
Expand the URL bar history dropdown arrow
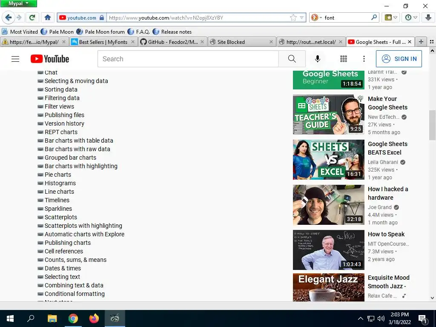301,18
